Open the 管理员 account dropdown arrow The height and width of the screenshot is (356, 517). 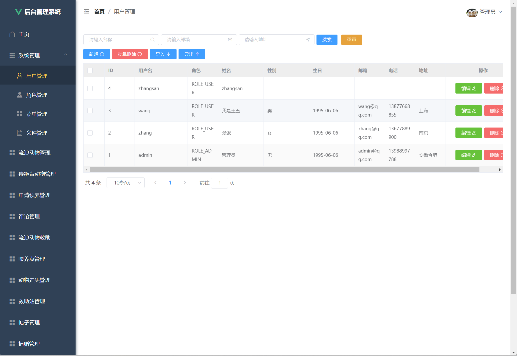(500, 12)
